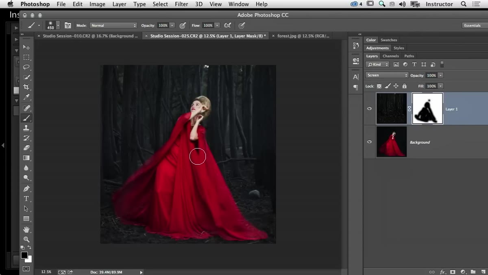Select the Gradient tool
The height and width of the screenshot is (275, 488).
click(26, 158)
